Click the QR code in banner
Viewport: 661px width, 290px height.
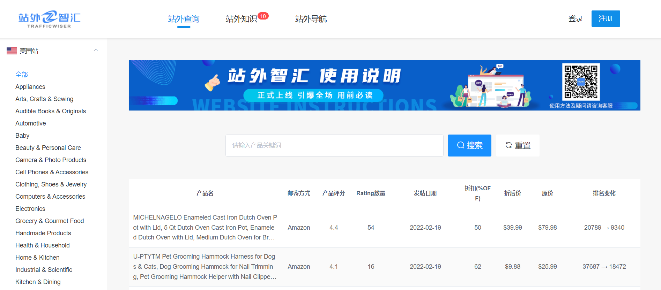tap(581, 82)
